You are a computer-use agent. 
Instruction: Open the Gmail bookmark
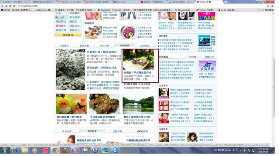pyautogui.click(x=122, y=10)
